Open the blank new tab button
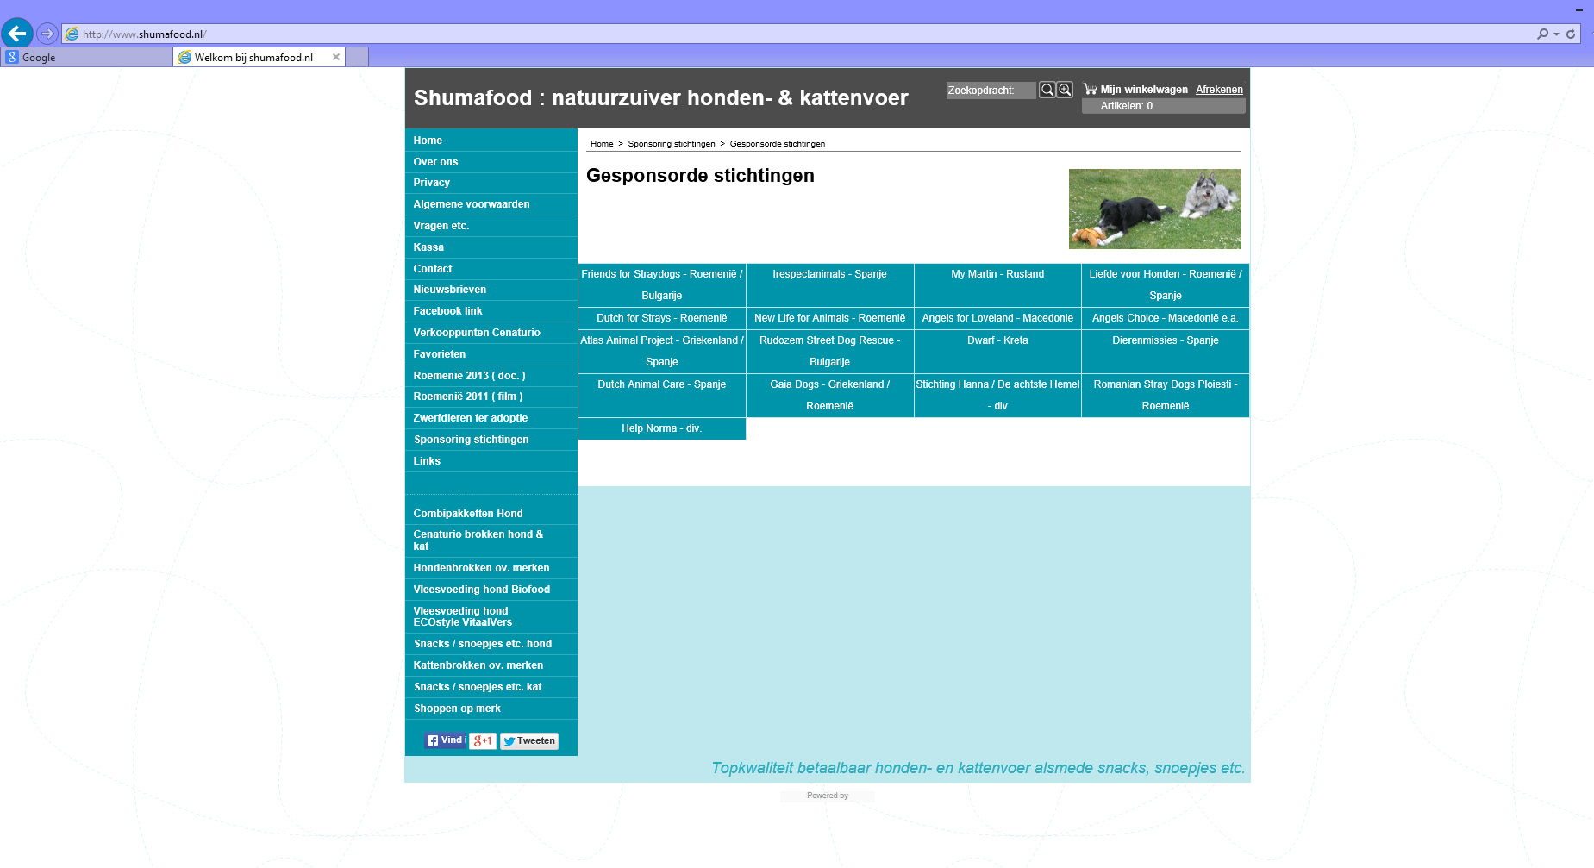 click(x=357, y=57)
